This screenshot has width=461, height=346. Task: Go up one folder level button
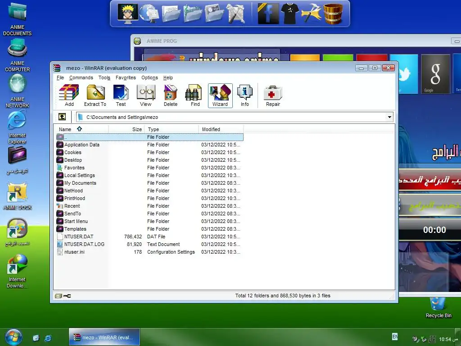click(62, 117)
